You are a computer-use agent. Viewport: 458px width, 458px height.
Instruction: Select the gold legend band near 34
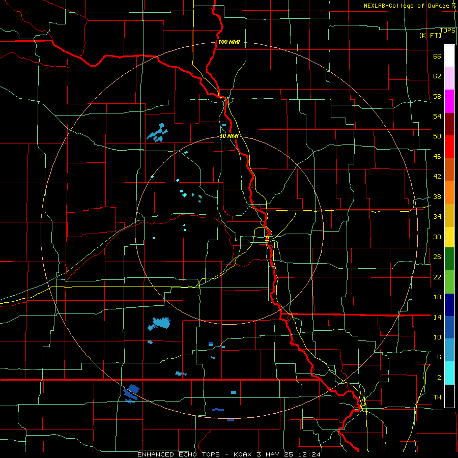pos(449,215)
